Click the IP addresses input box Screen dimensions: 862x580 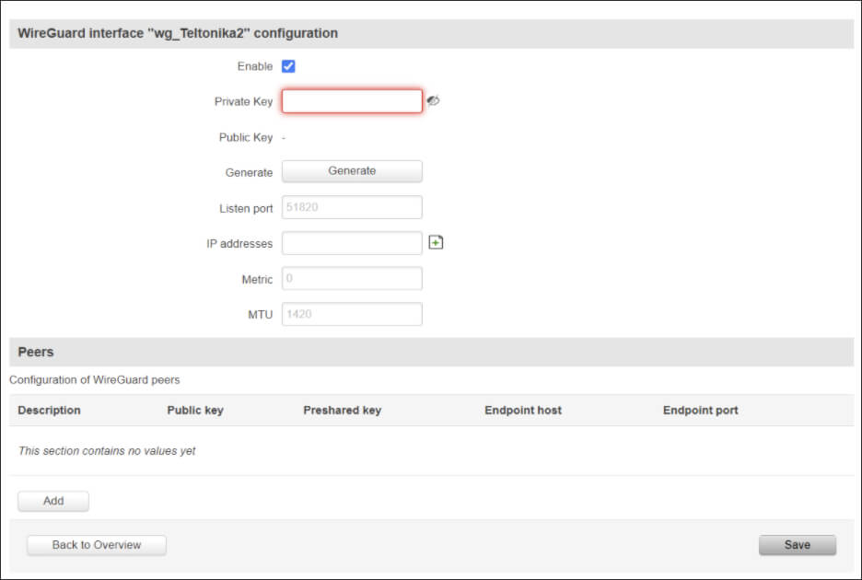352,242
